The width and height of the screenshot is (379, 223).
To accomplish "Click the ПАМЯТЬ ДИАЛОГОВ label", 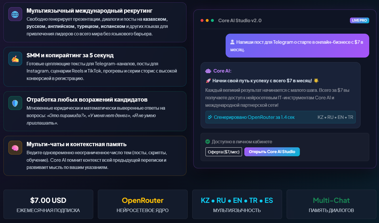I will pos(332,210).
